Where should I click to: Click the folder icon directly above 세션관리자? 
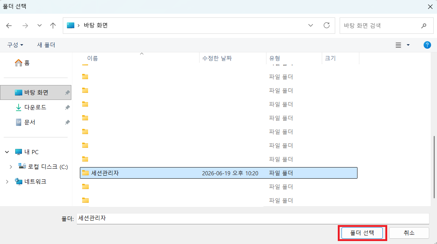(x=85, y=159)
